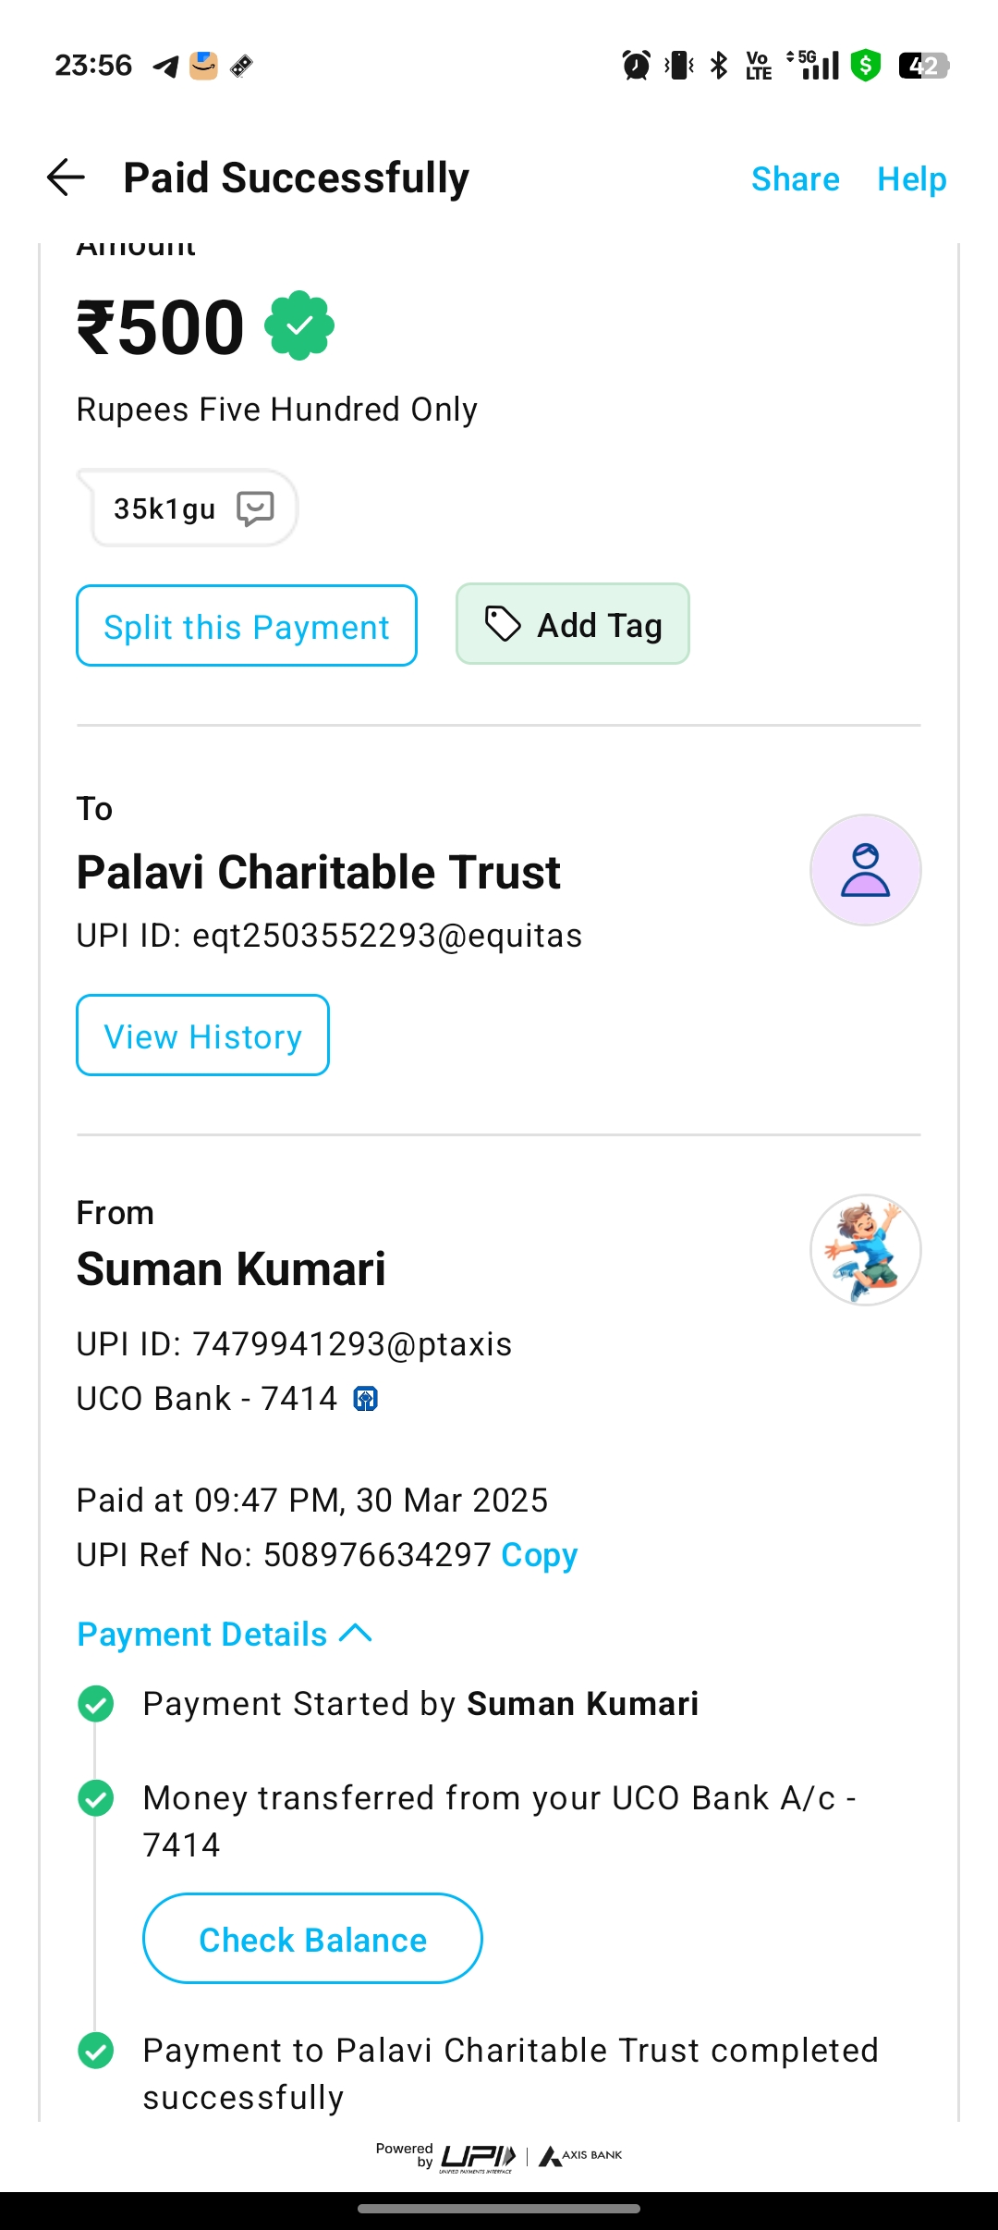
Task: Tap the Payment Started green checkmark
Action: pyautogui.click(x=96, y=1704)
